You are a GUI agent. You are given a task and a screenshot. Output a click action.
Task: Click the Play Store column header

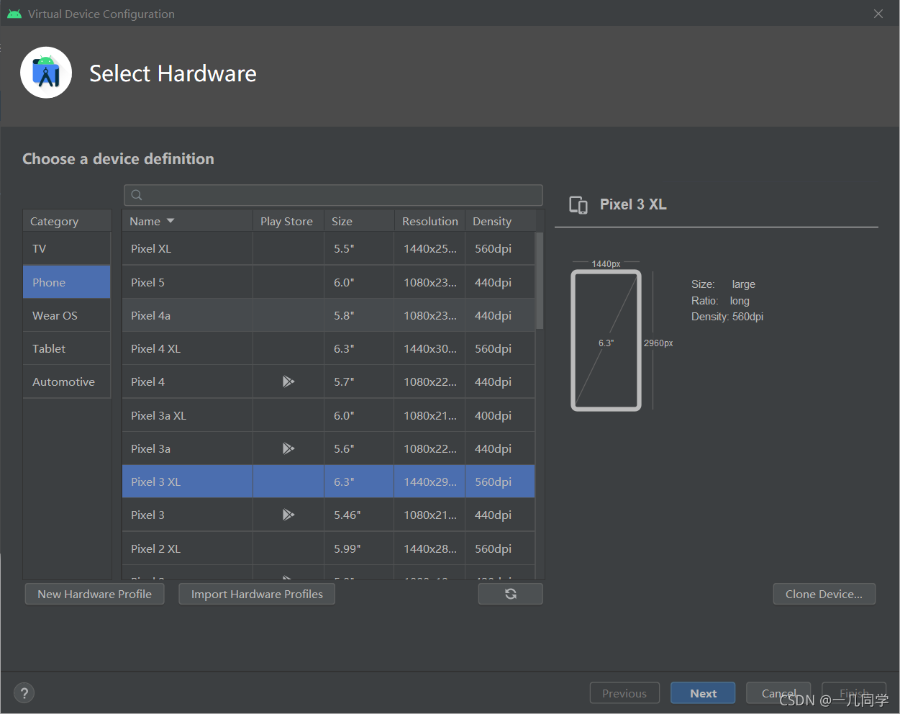pos(288,221)
